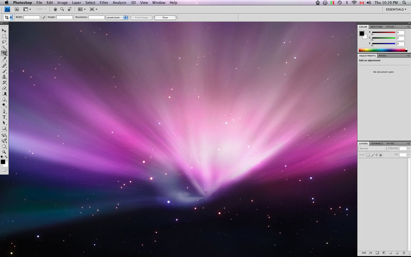Expand the Essentials workspace switcher
This screenshot has height=257, width=411.
[x=396, y=9]
